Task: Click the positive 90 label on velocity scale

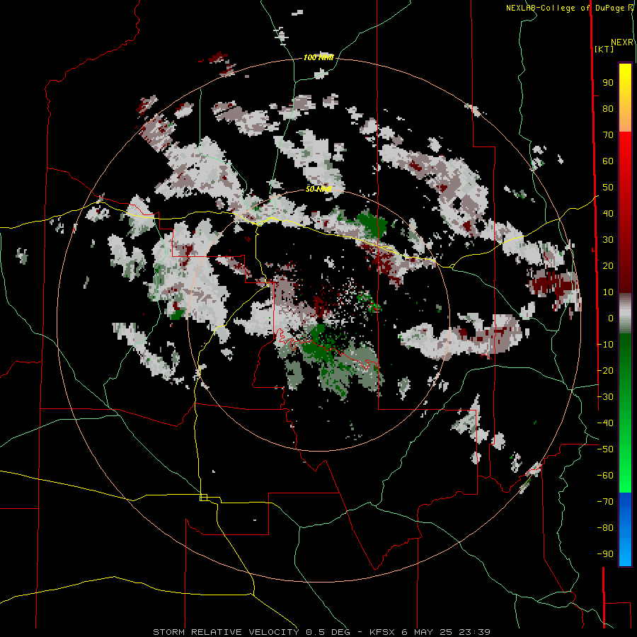Action: coord(608,83)
